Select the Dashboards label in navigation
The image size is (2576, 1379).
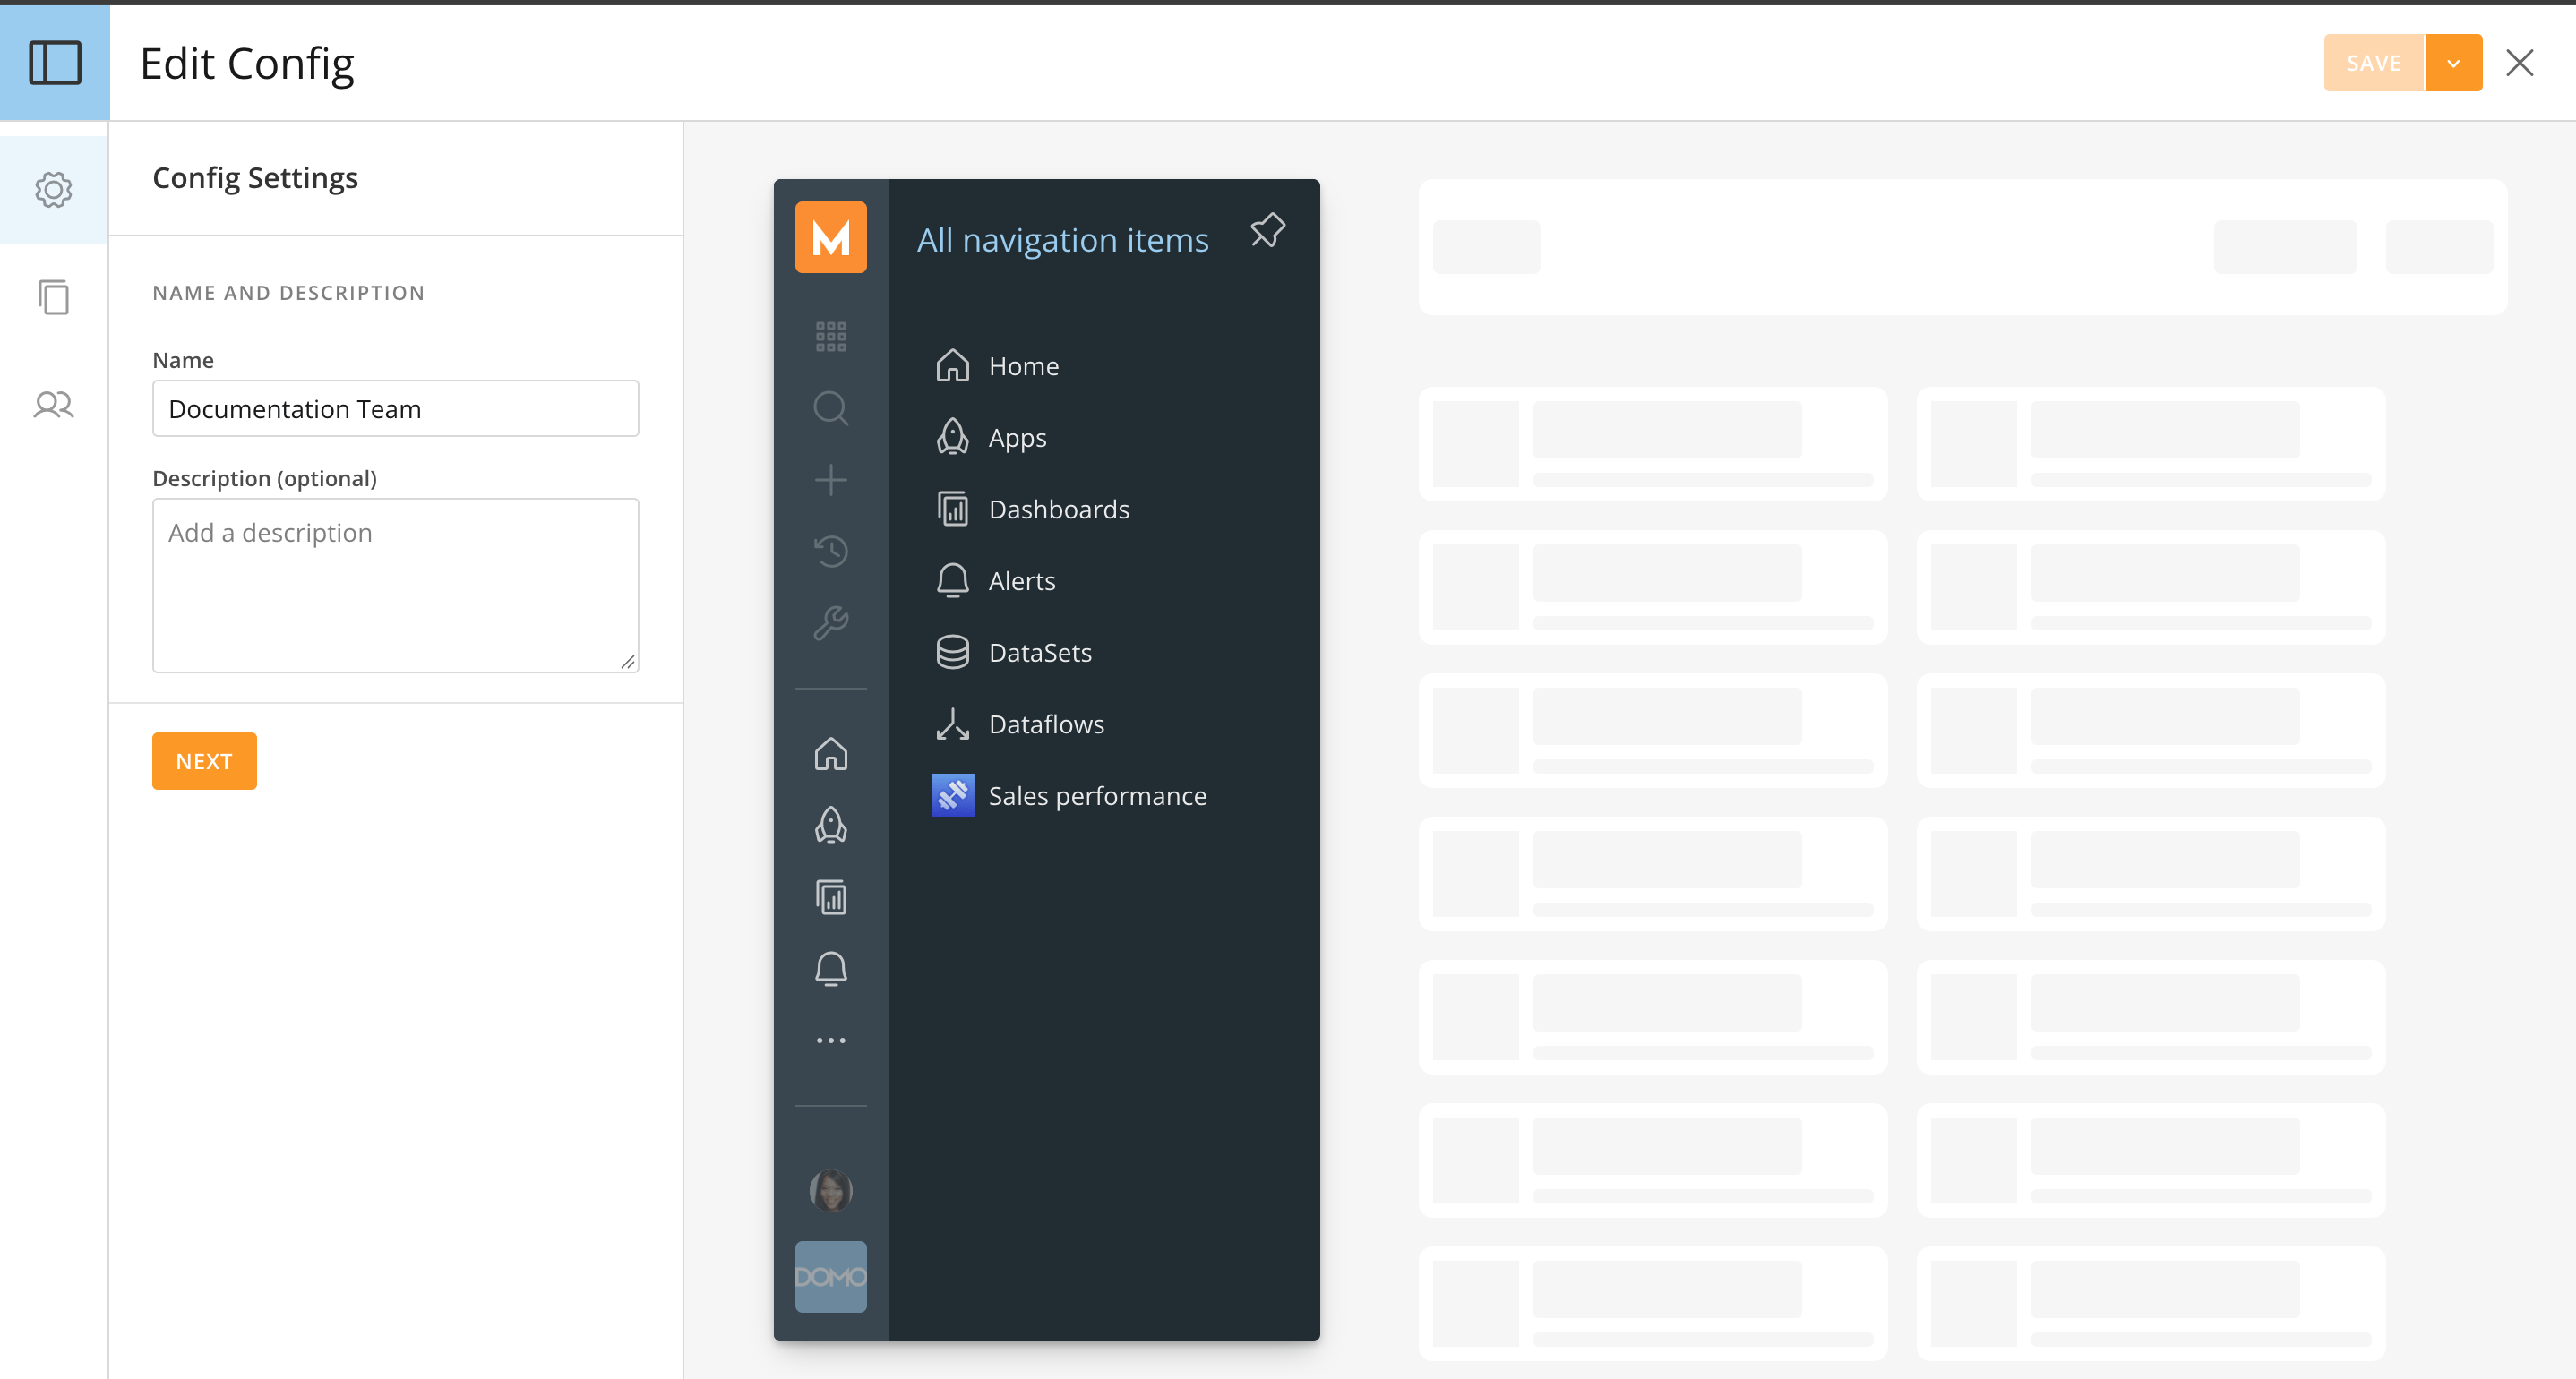1058,509
